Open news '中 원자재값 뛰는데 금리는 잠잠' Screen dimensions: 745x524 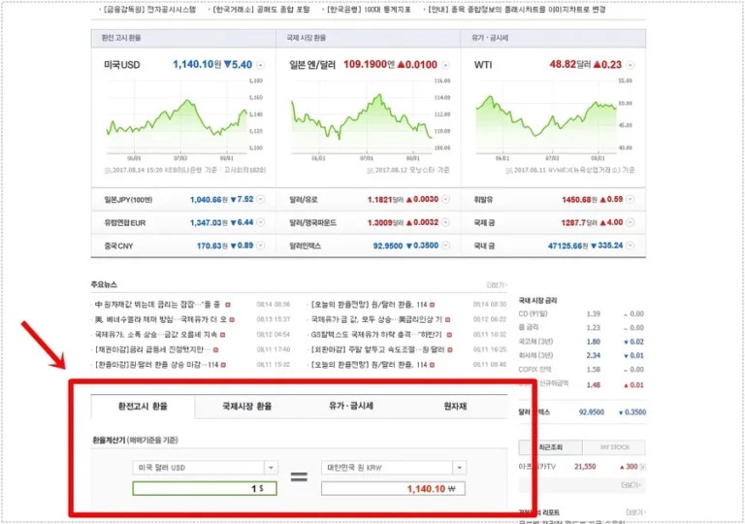157,305
